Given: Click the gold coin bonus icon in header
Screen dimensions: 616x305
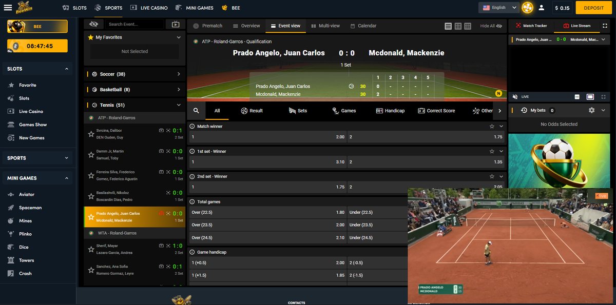Looking at the screenshot, I should (x=527, y=8).
